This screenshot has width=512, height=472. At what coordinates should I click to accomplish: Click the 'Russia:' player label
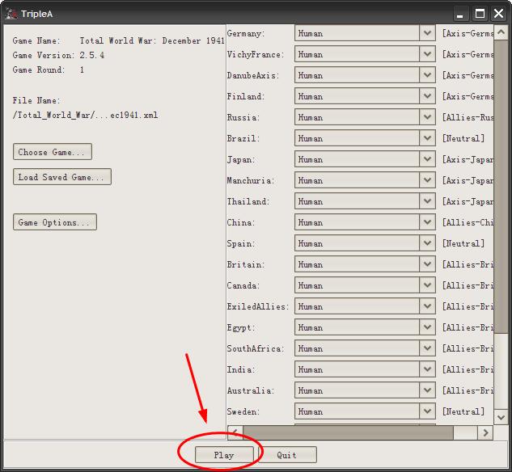tap(243, 117)
